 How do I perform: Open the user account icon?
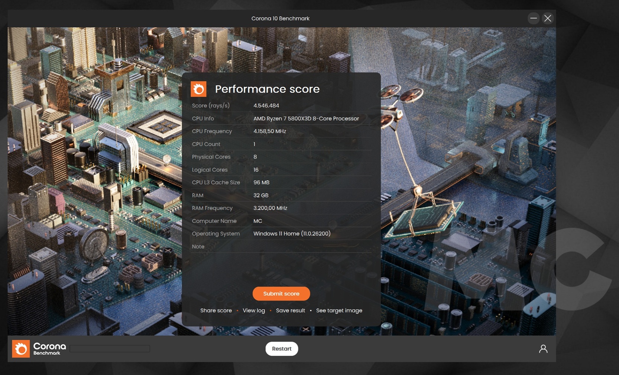[543, 349]
